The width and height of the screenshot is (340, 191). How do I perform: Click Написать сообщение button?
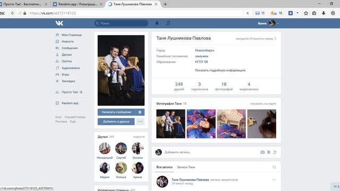117,112
